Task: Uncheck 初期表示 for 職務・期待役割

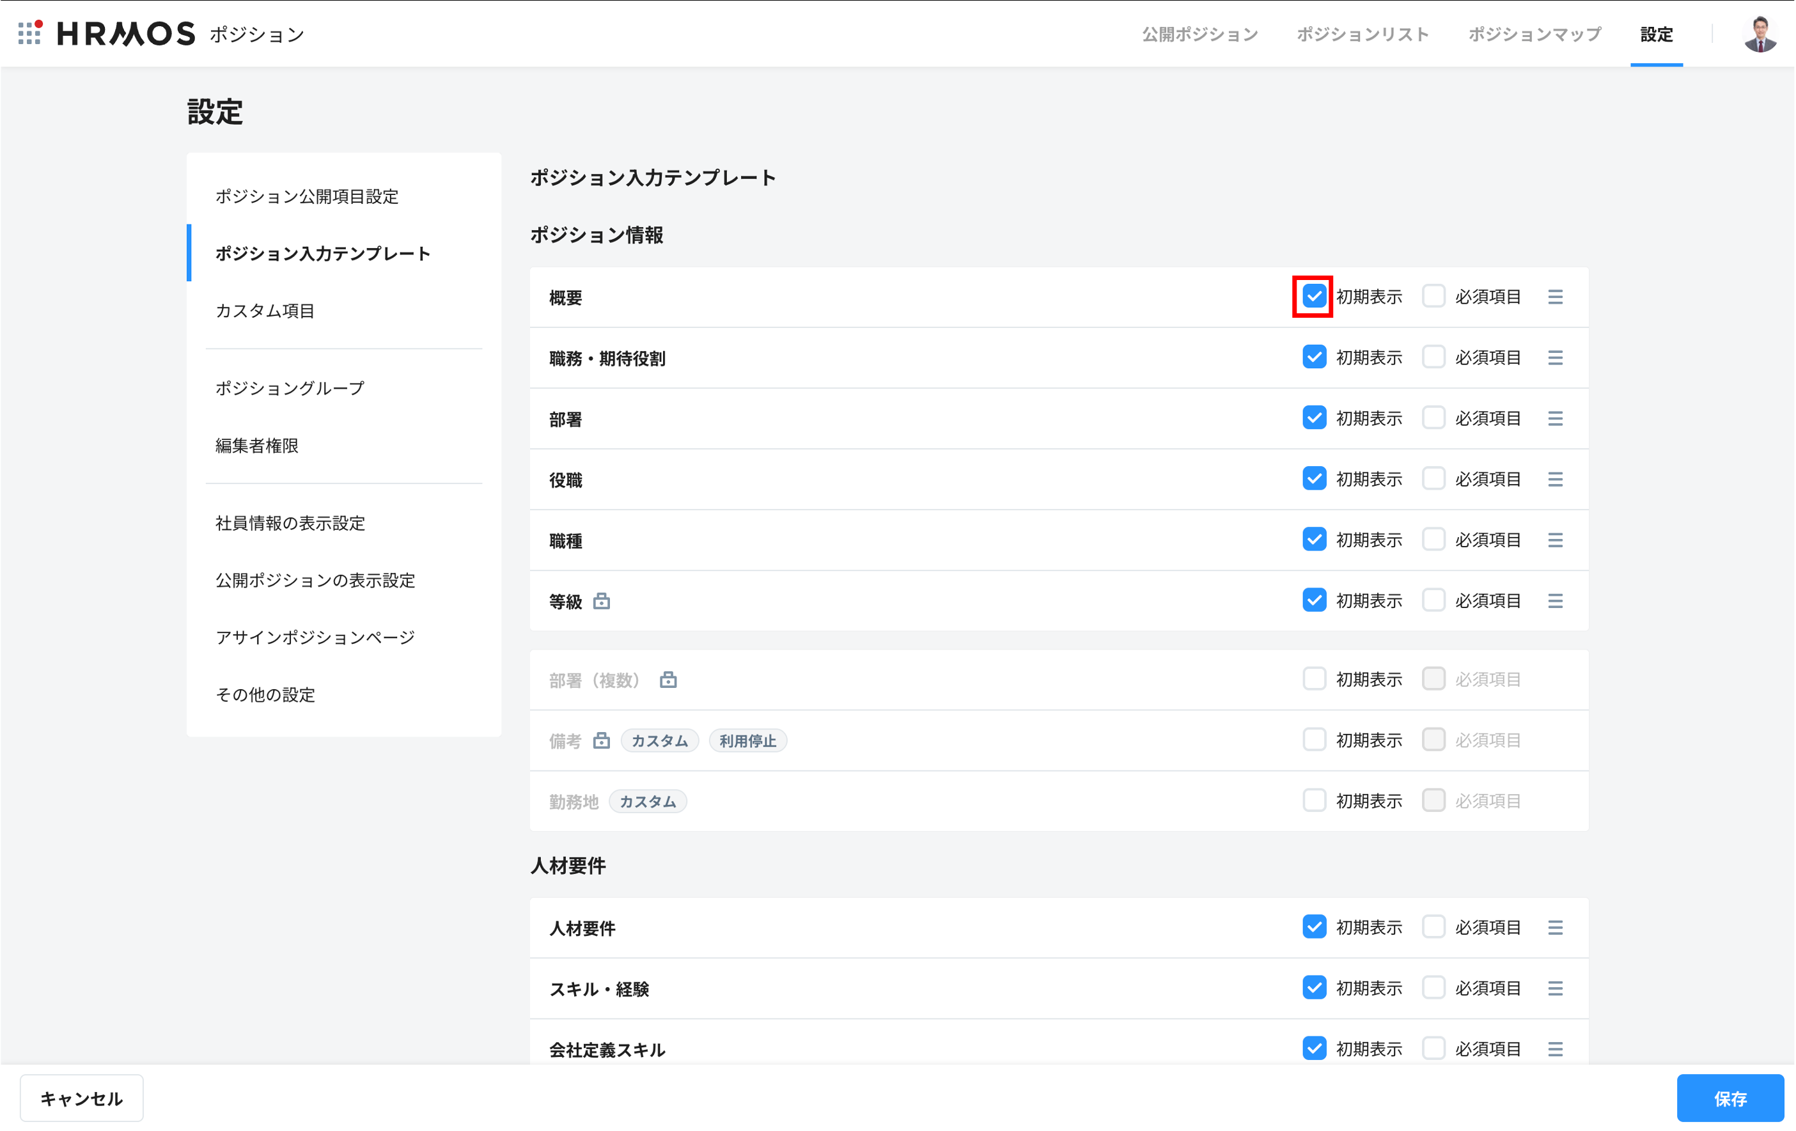Action: click(1314, 357)
